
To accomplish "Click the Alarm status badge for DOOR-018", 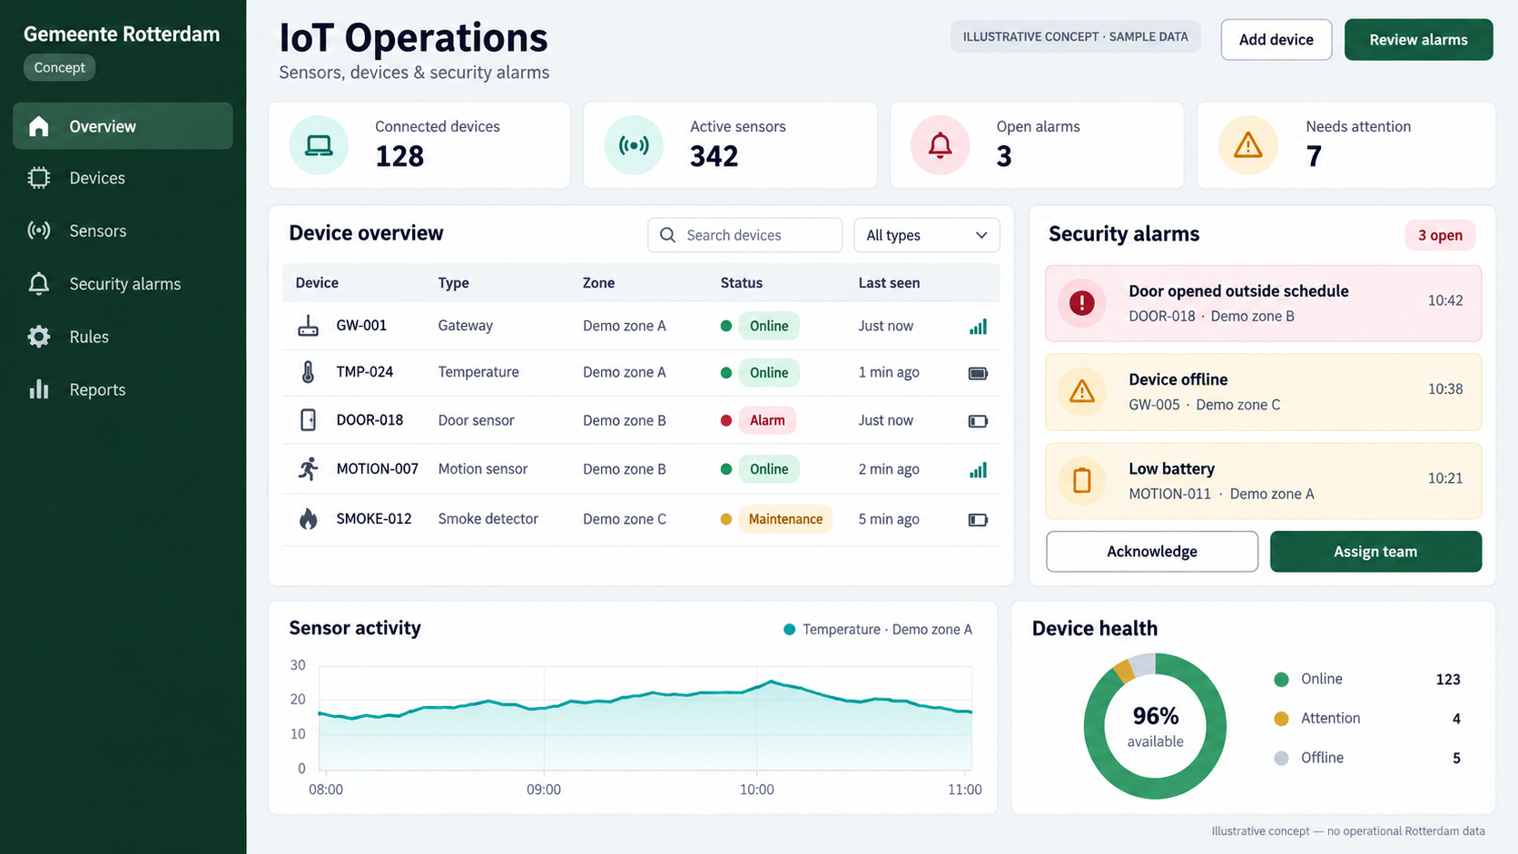I will click(767, 420).
